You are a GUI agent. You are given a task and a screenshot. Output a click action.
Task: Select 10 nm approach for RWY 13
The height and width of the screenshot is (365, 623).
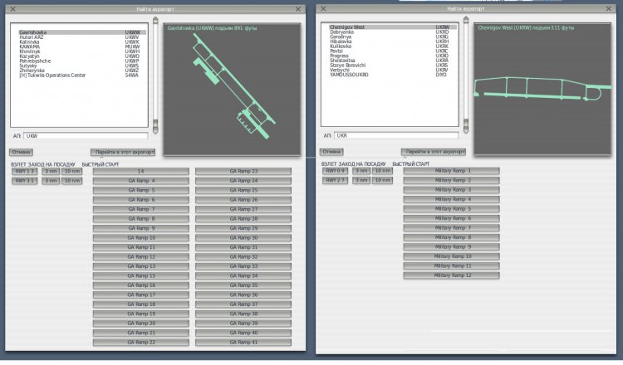(x=72, y=172)
